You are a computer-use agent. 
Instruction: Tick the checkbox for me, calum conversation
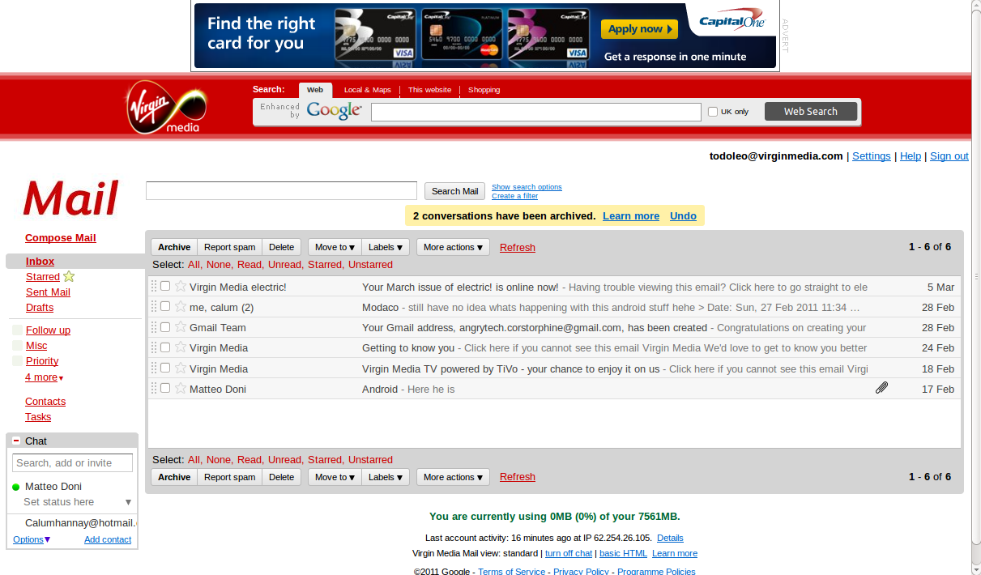[165, 307]
